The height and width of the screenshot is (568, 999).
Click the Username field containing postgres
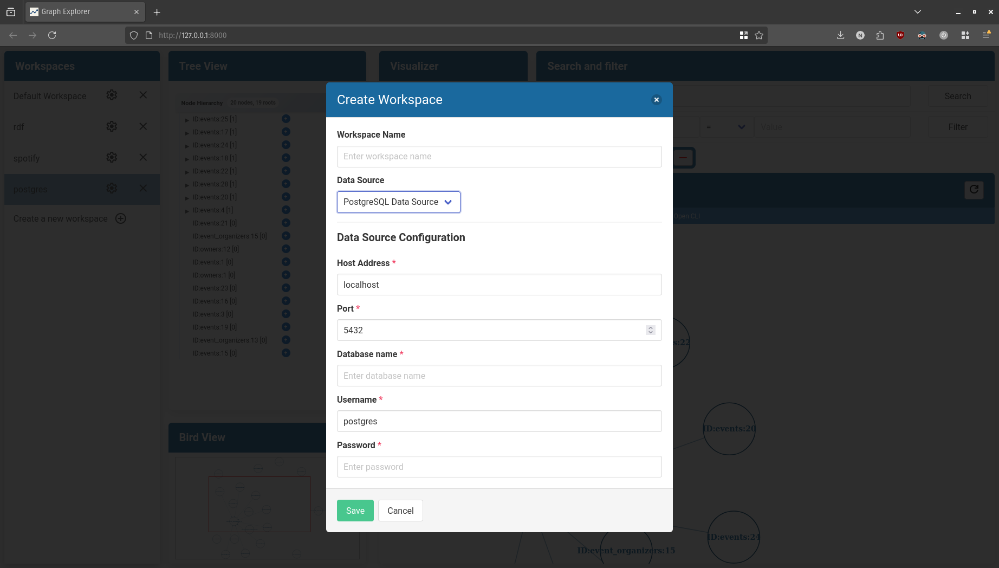click(499, 421)
